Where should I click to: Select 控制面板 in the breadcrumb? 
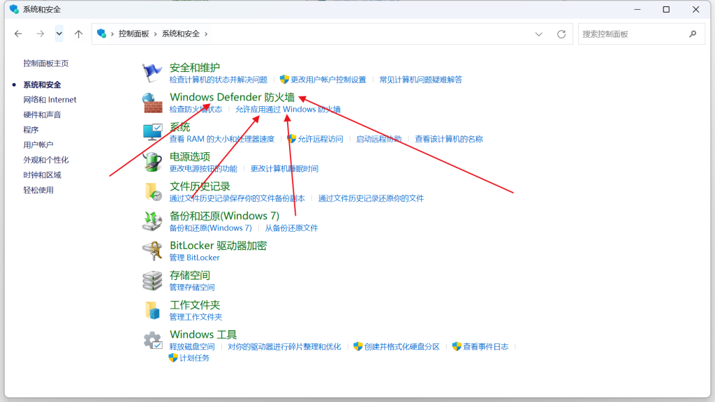click(133, 33)
